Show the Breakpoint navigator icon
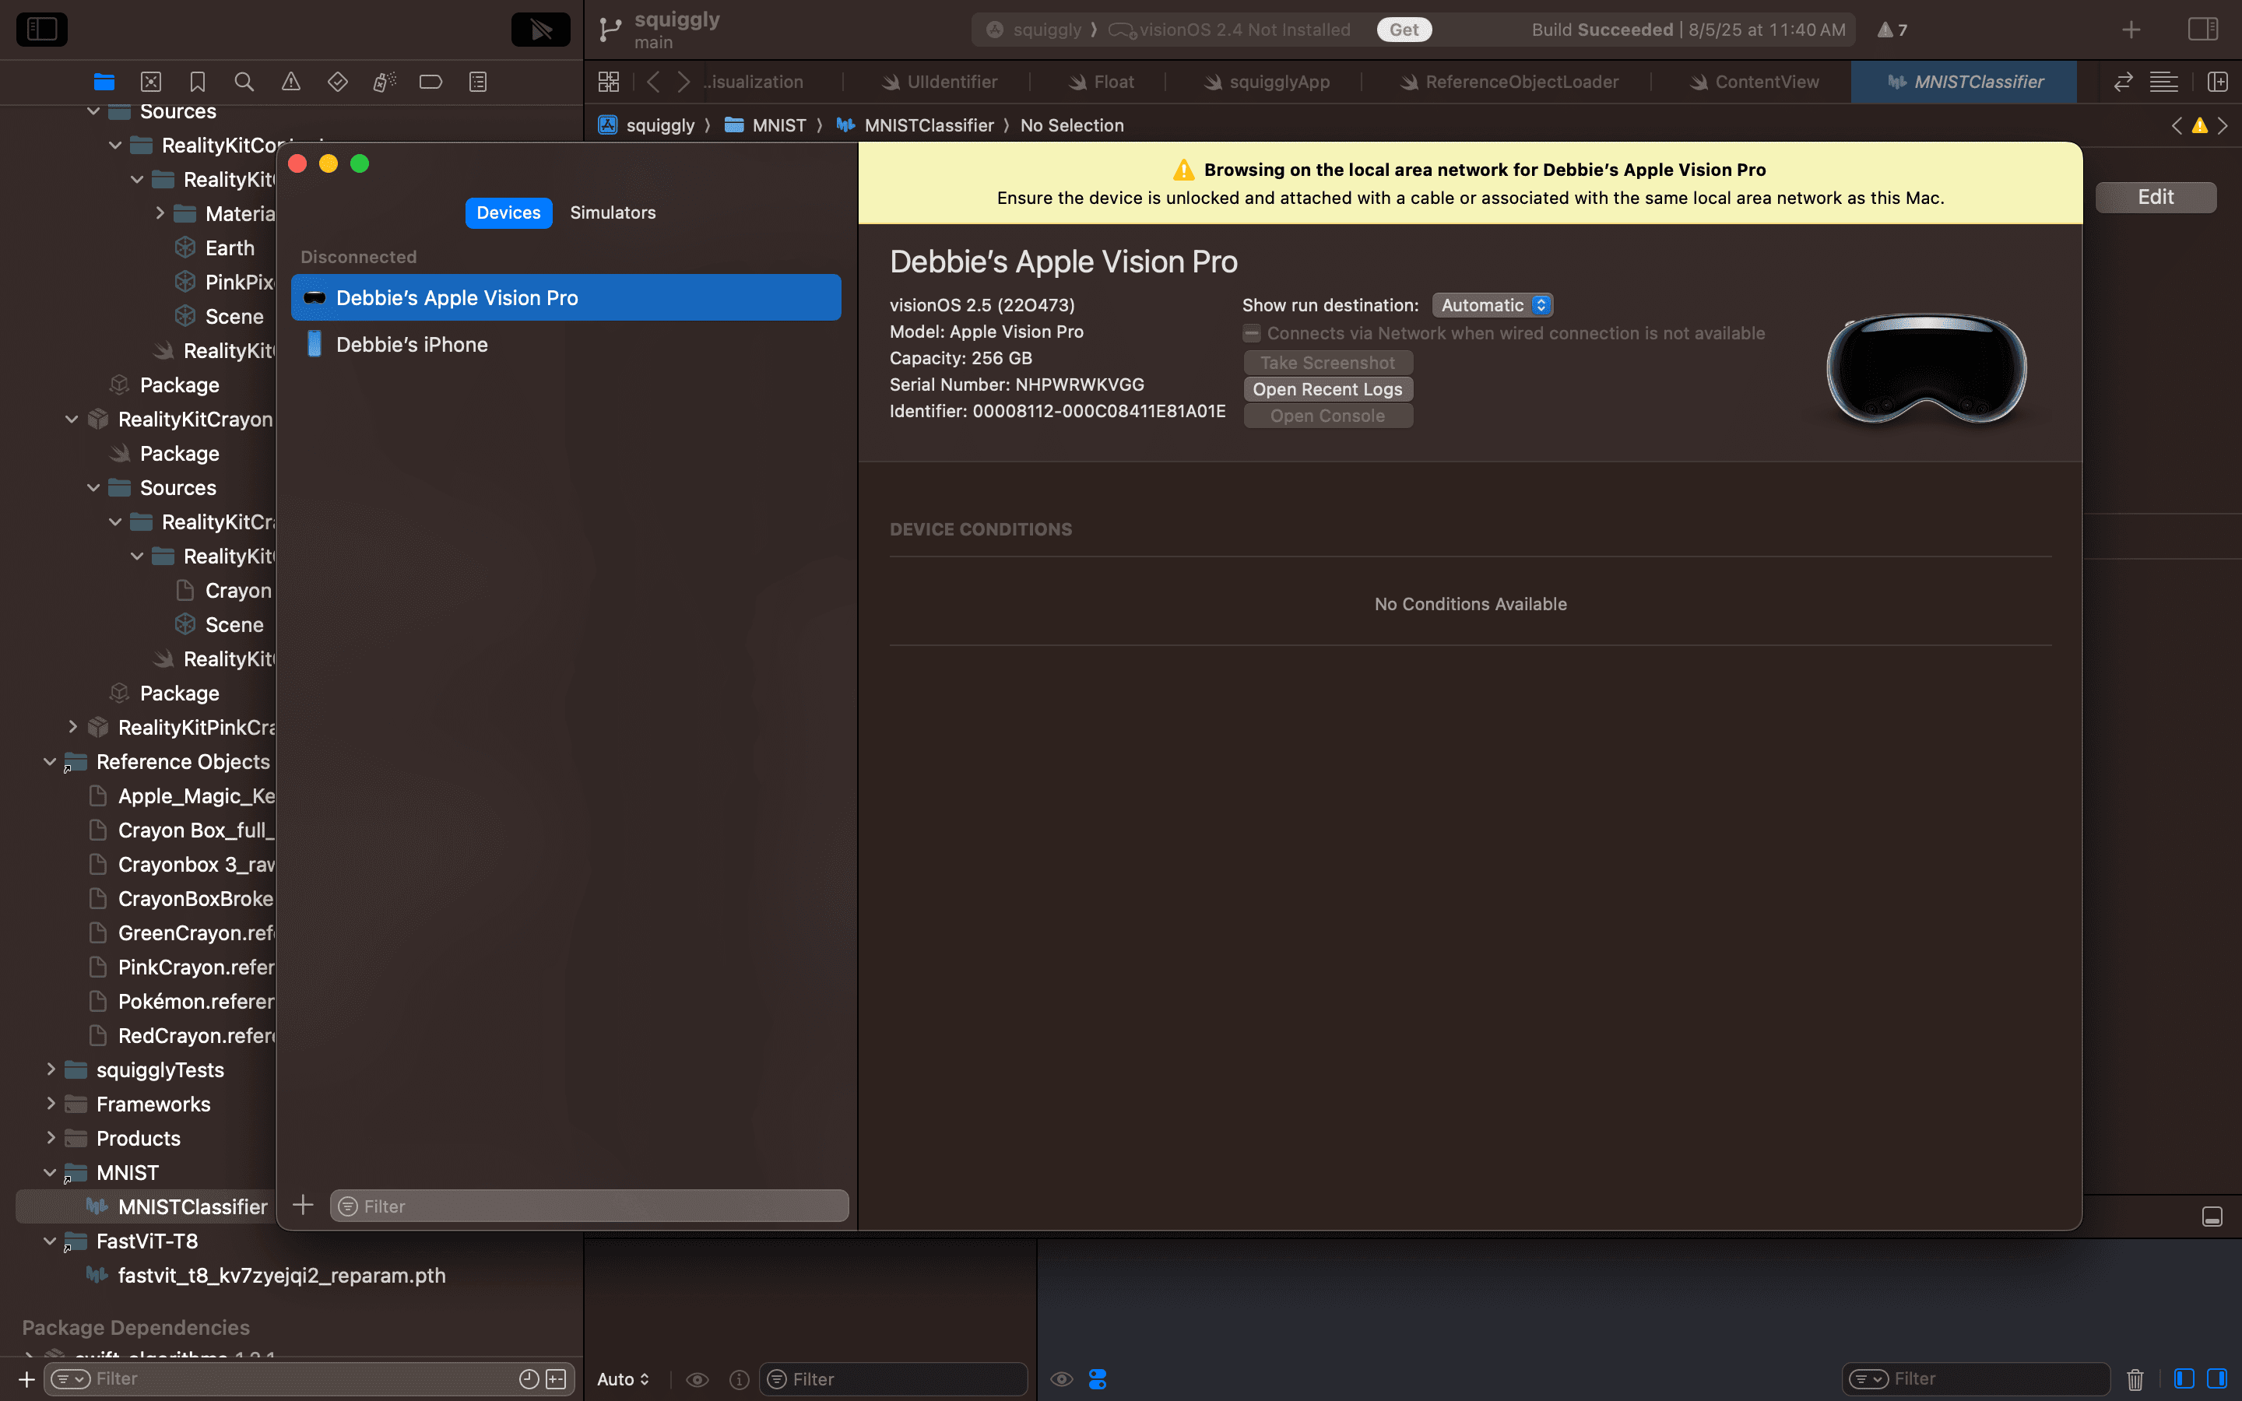Viewport: 2242px width, 1401px height. [x=430, y=82]
